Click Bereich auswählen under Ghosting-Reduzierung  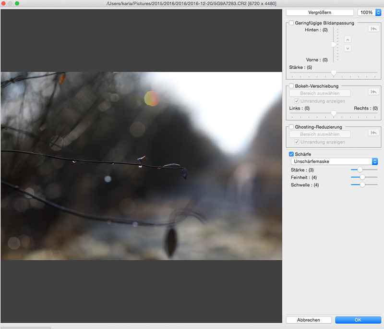(x=319, y=134)
